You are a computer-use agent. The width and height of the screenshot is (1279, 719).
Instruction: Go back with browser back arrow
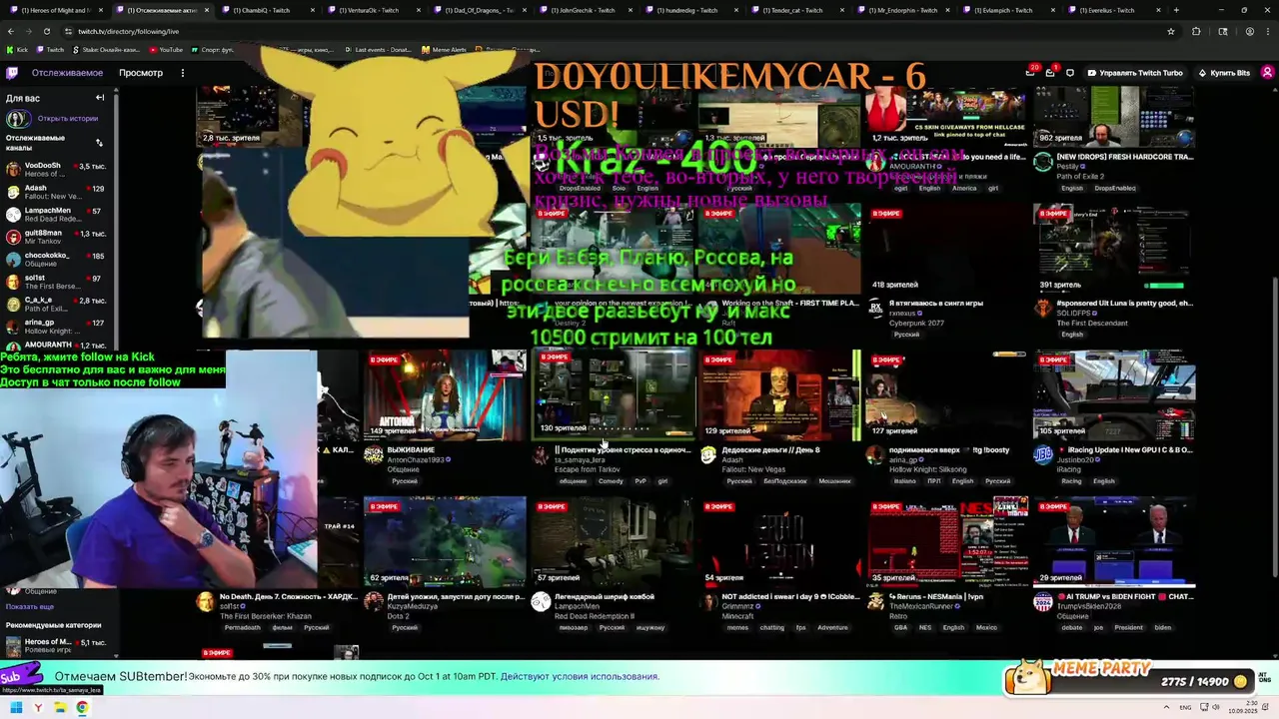coord(10,31)
